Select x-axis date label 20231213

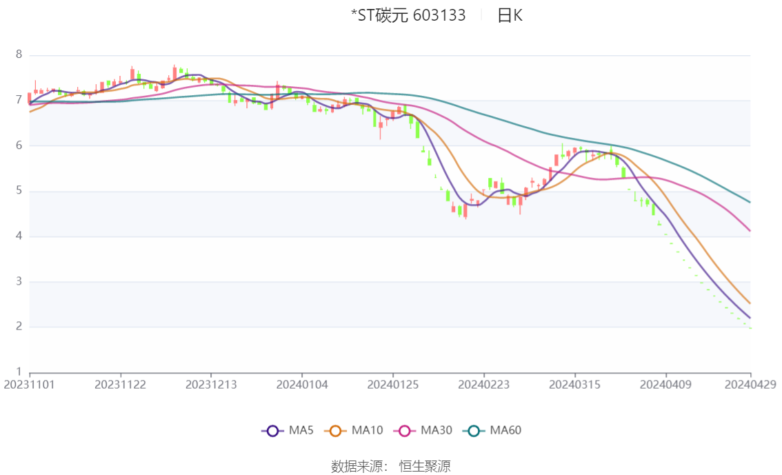[211, 385]
